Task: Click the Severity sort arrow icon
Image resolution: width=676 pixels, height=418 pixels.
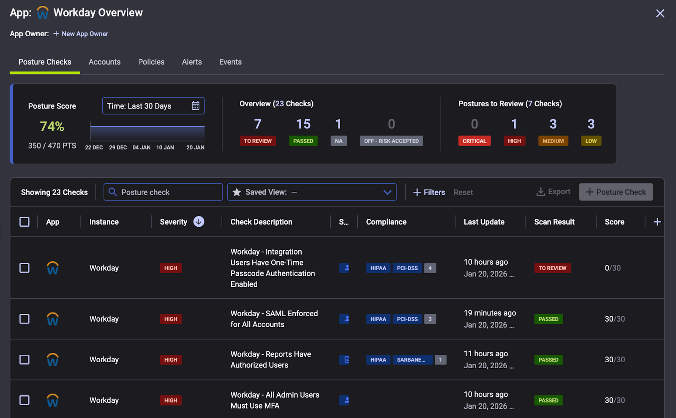Action: tap(199, 222)
